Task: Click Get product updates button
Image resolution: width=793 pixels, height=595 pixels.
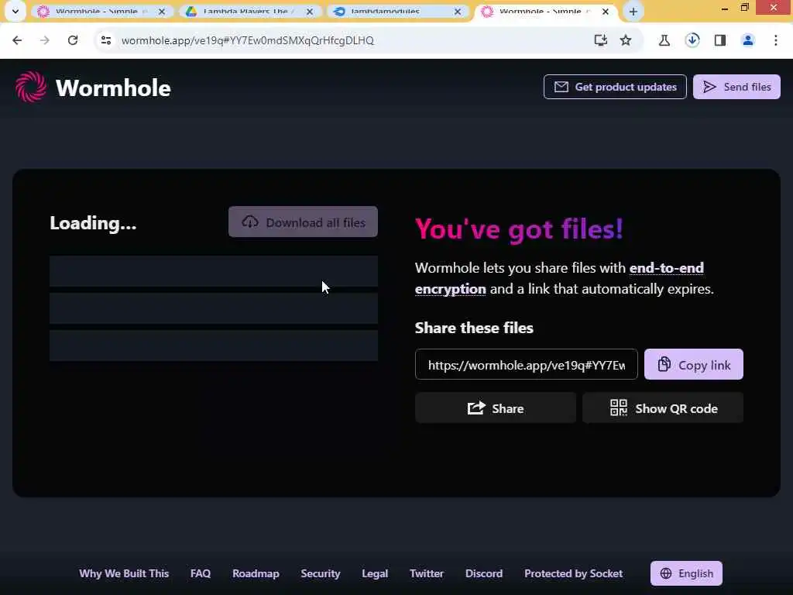Action: click(615, 87)
